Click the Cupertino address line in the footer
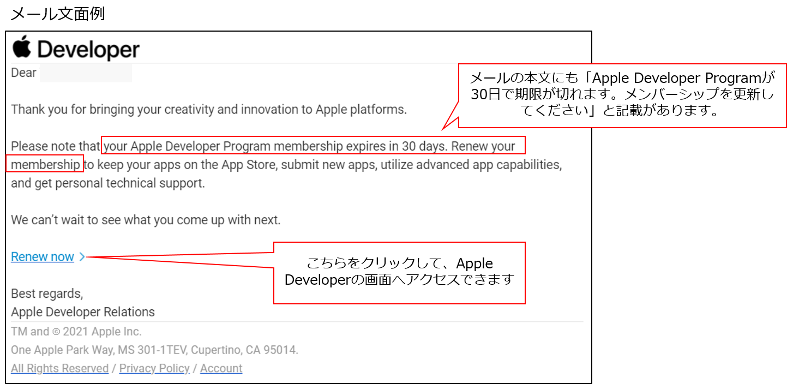The image size is (787, 384). click(154, 350)
